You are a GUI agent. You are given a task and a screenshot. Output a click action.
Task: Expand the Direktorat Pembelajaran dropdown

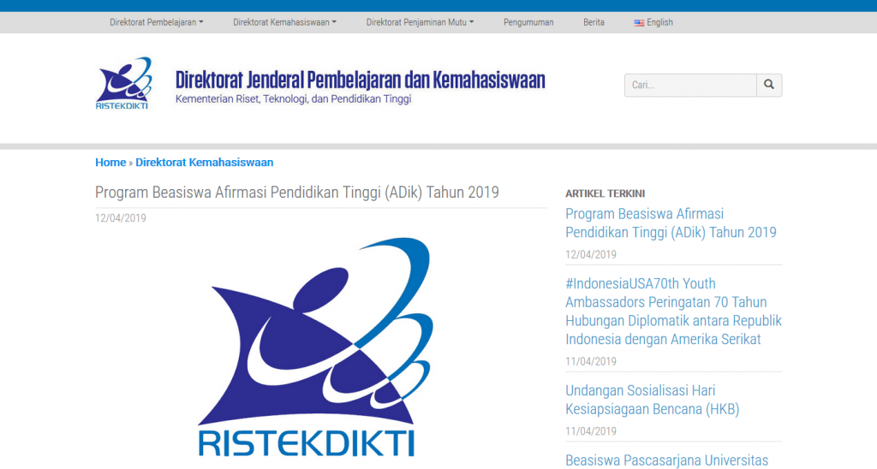pos(156,22)
